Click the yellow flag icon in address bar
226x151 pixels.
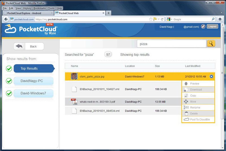pos(155,19)
